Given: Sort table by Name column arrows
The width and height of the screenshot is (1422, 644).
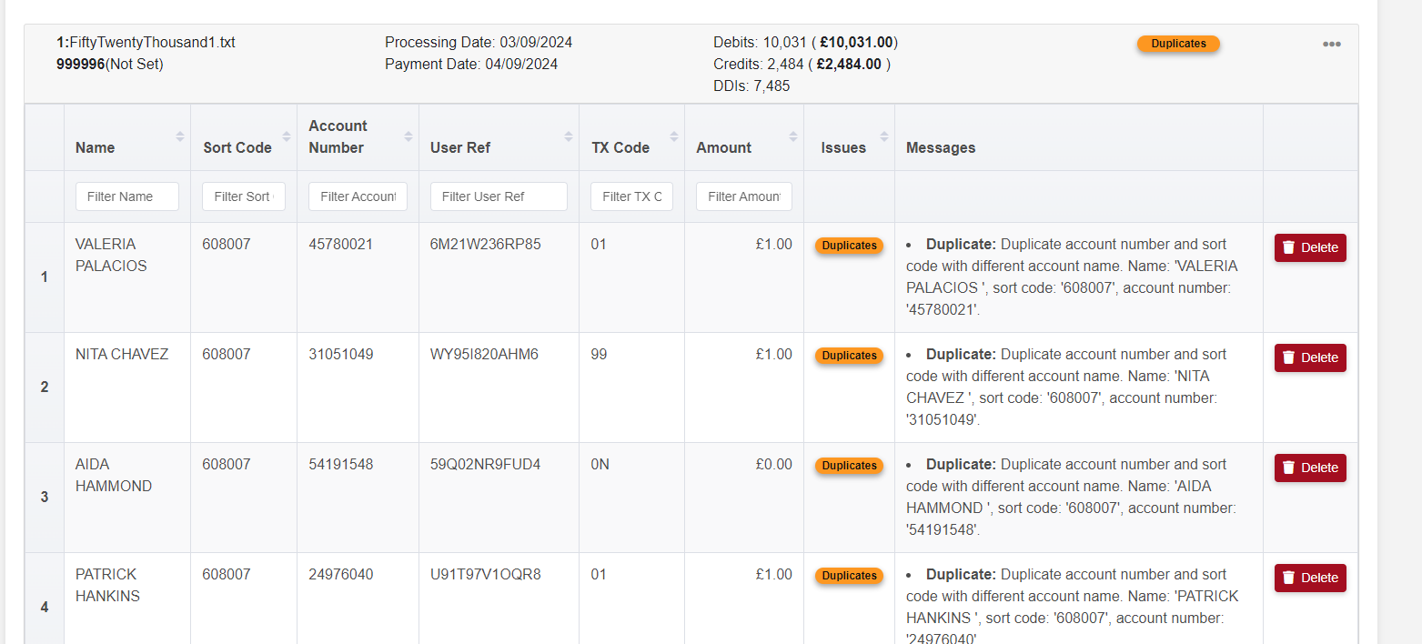Looking at the screenshot, I should 180,136.
